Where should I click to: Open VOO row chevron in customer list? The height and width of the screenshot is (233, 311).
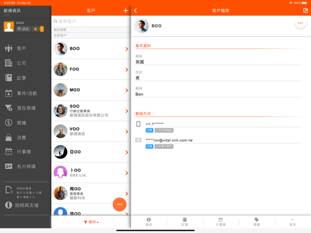click(127, 132)
